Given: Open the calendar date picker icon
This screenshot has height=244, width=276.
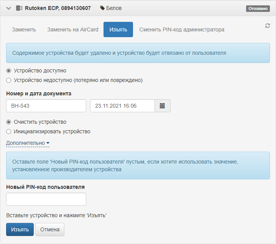Looking at the screenshot, I should pos(162,106).
